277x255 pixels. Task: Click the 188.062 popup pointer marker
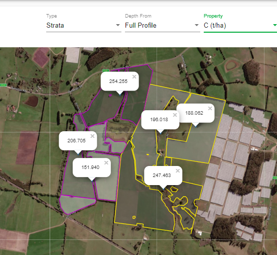pyautogui.click(x=195, y=125)
